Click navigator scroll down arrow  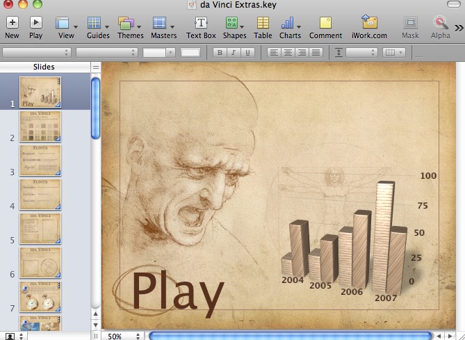95,325
